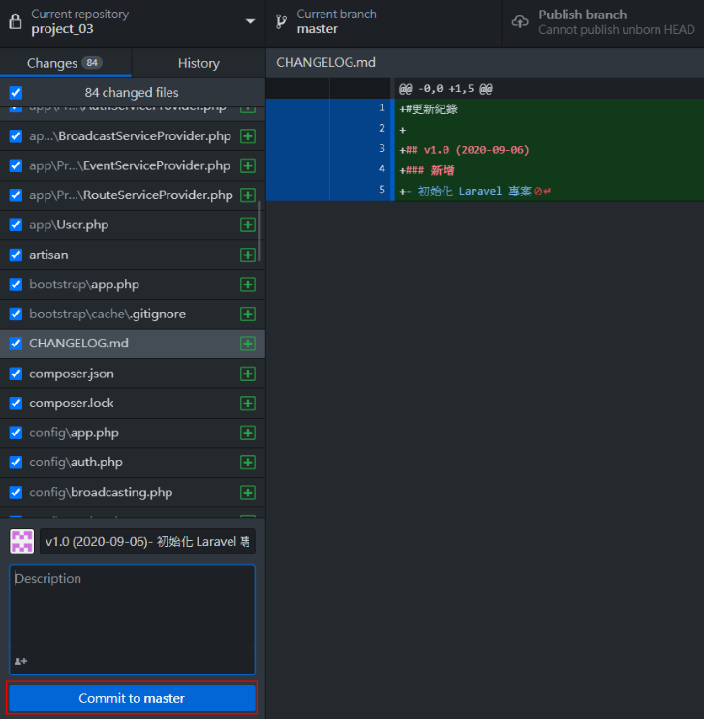
Task: Uncheck the artisan file checkbox
Action: (16, 255)
